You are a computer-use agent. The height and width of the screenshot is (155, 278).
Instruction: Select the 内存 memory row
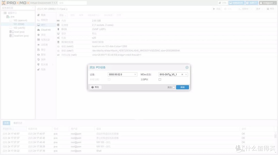click(x=167, y=21)
